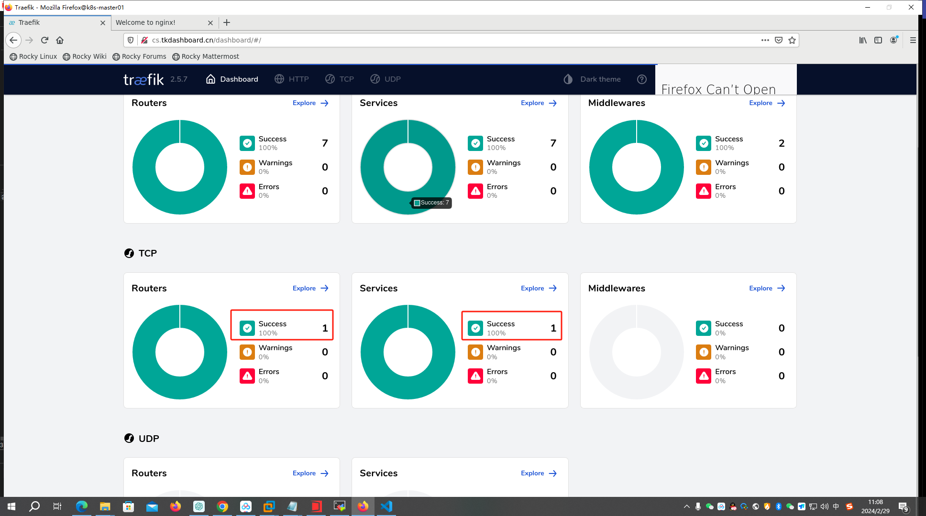926x516 pixels.
Task: Reload the current page
Action: point(44,40)
